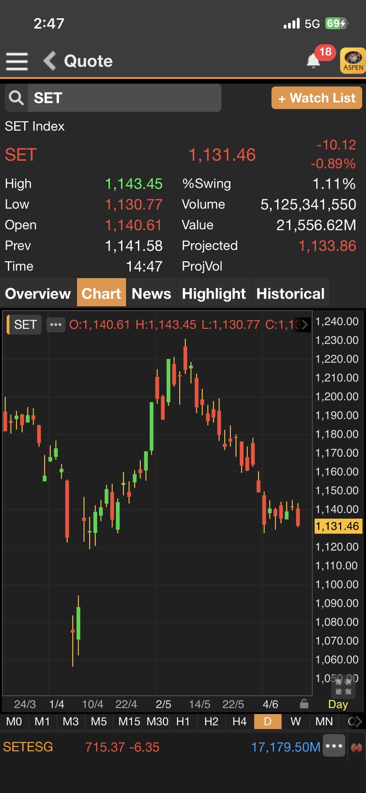Select the D daily timeframe

click(268, 721)
